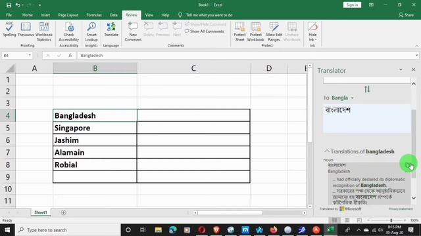Open Workbook Statistics
The image size is (421, 236).
point(44,31)
